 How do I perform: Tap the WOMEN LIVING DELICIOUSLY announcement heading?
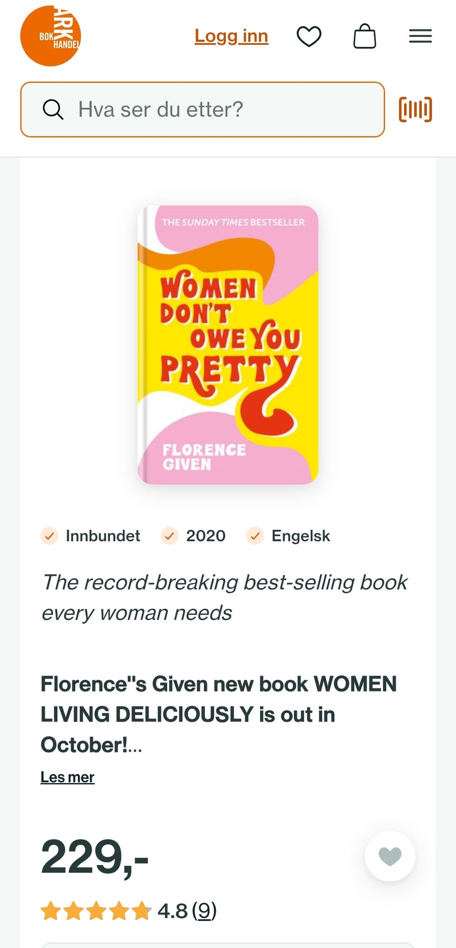[x=218, y=714]
